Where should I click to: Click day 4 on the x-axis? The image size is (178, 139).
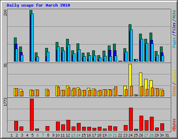pos(27,135)
